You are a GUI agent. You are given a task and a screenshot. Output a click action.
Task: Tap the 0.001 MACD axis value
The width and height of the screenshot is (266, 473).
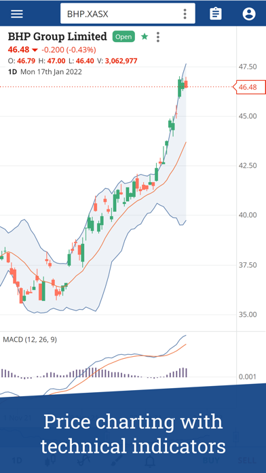click(248, 376)
